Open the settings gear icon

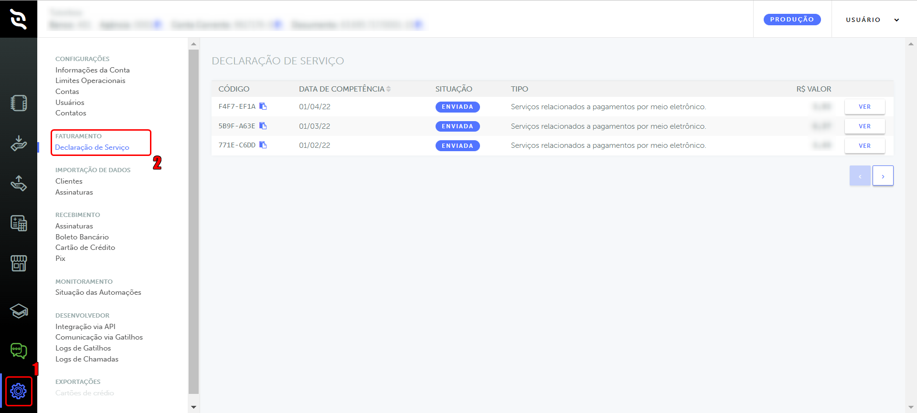(19, 391)
